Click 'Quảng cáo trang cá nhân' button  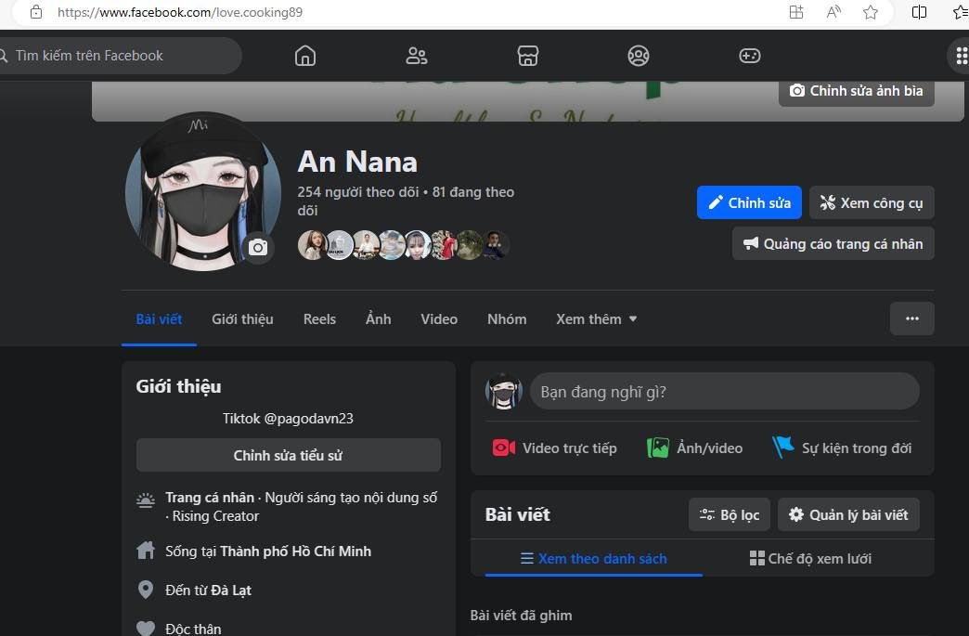[x=833, y=244]
